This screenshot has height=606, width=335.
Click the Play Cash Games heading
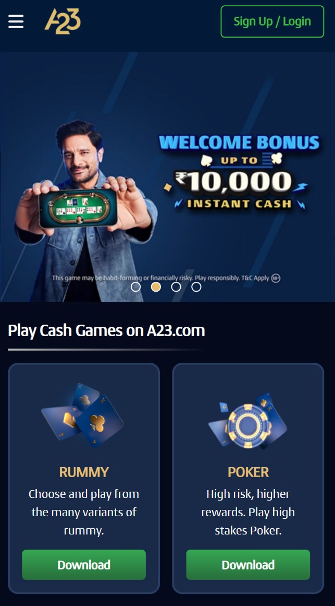106,330
